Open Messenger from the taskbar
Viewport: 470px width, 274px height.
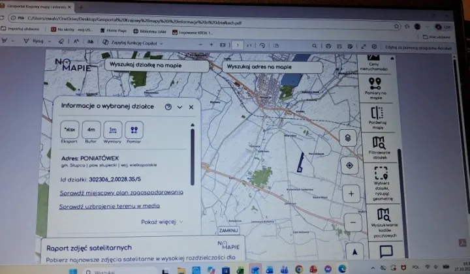[328, 269]
